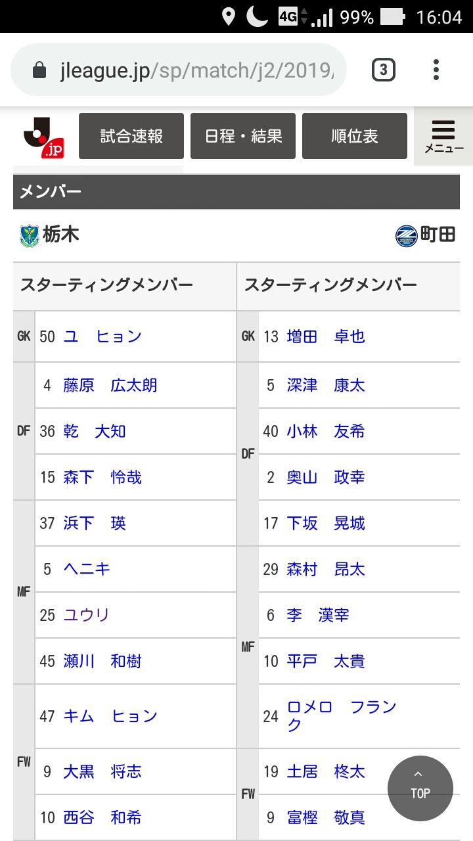View player ロメロ フランク profile
Screen dimensions: 473x841
click(342, 715)
